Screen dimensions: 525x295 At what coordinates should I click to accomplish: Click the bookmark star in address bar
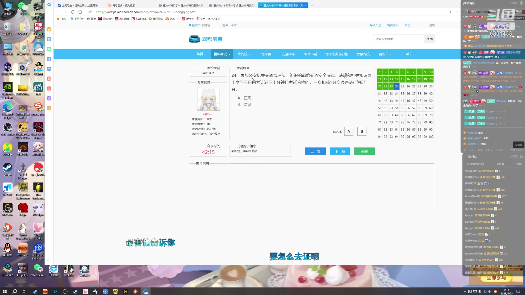[90, 12]
